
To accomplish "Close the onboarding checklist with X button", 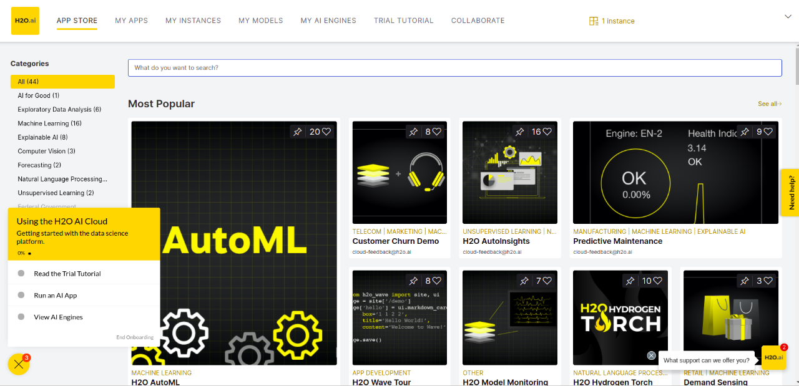I will coord(18,365).
